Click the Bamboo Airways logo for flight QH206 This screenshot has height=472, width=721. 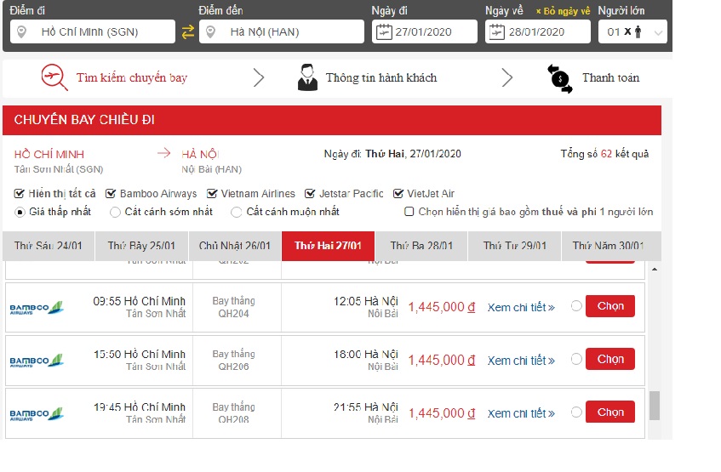[x=37, y=361]
